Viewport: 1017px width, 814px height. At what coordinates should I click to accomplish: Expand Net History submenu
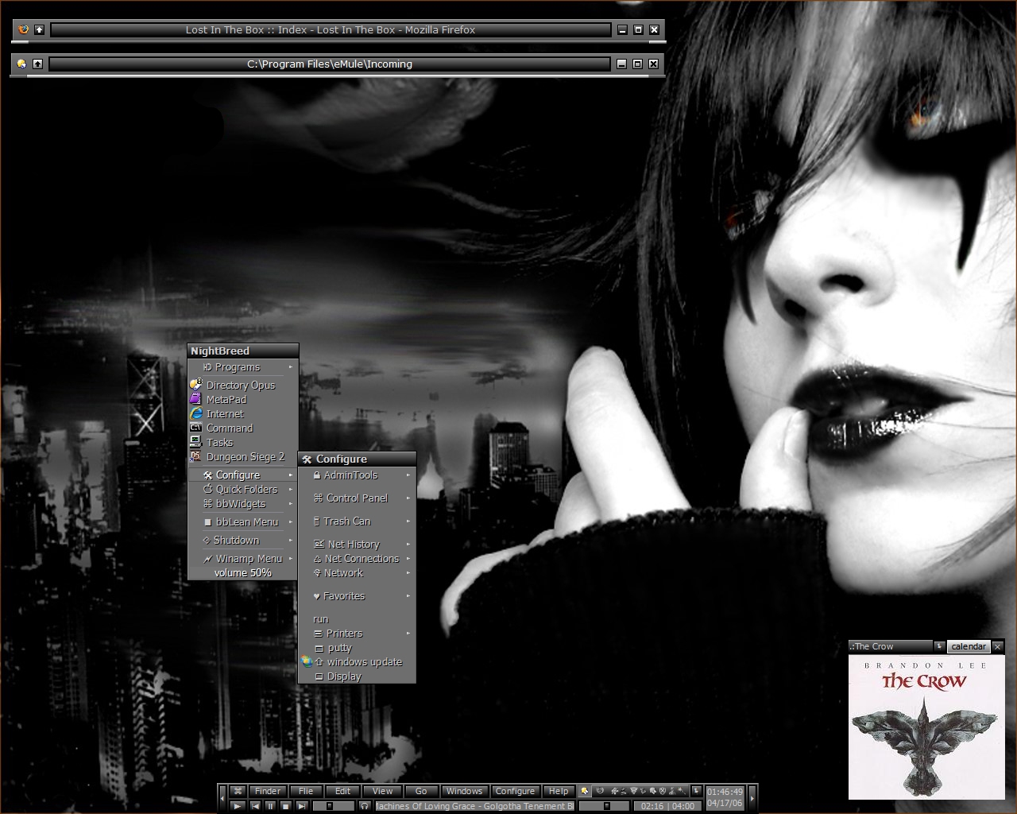pyautogui.click(x=357, y=544)
